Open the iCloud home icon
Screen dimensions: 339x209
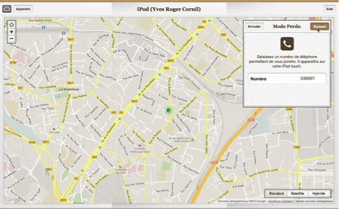[7, 9]
